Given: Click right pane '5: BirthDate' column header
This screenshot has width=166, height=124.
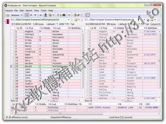Looking at the screenshot, I should pyautogui.click(x=150, y=28).
